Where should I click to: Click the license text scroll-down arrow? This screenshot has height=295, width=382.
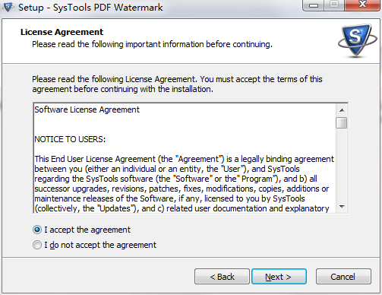[342, 207]
